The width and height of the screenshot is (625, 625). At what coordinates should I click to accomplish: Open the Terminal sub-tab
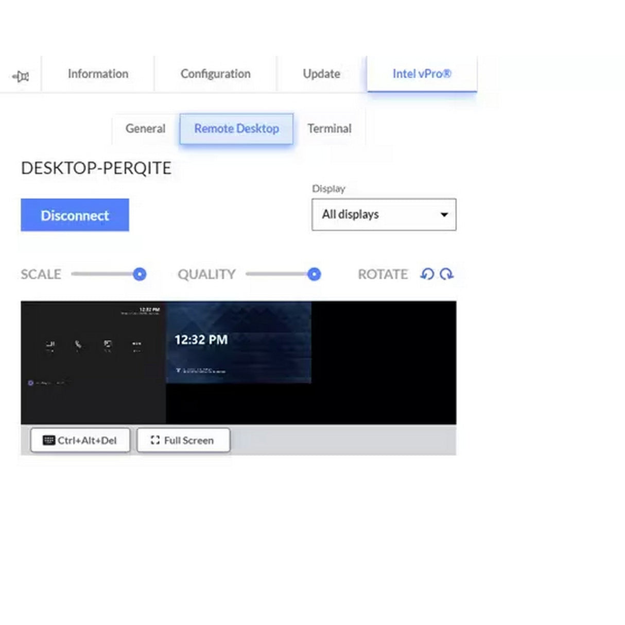tap(329, 129)
